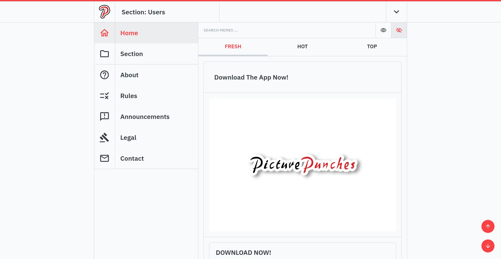This screenshot has height=259, width=501.
Task: Click the Contact envelope icon
Action: click(104, 158)
